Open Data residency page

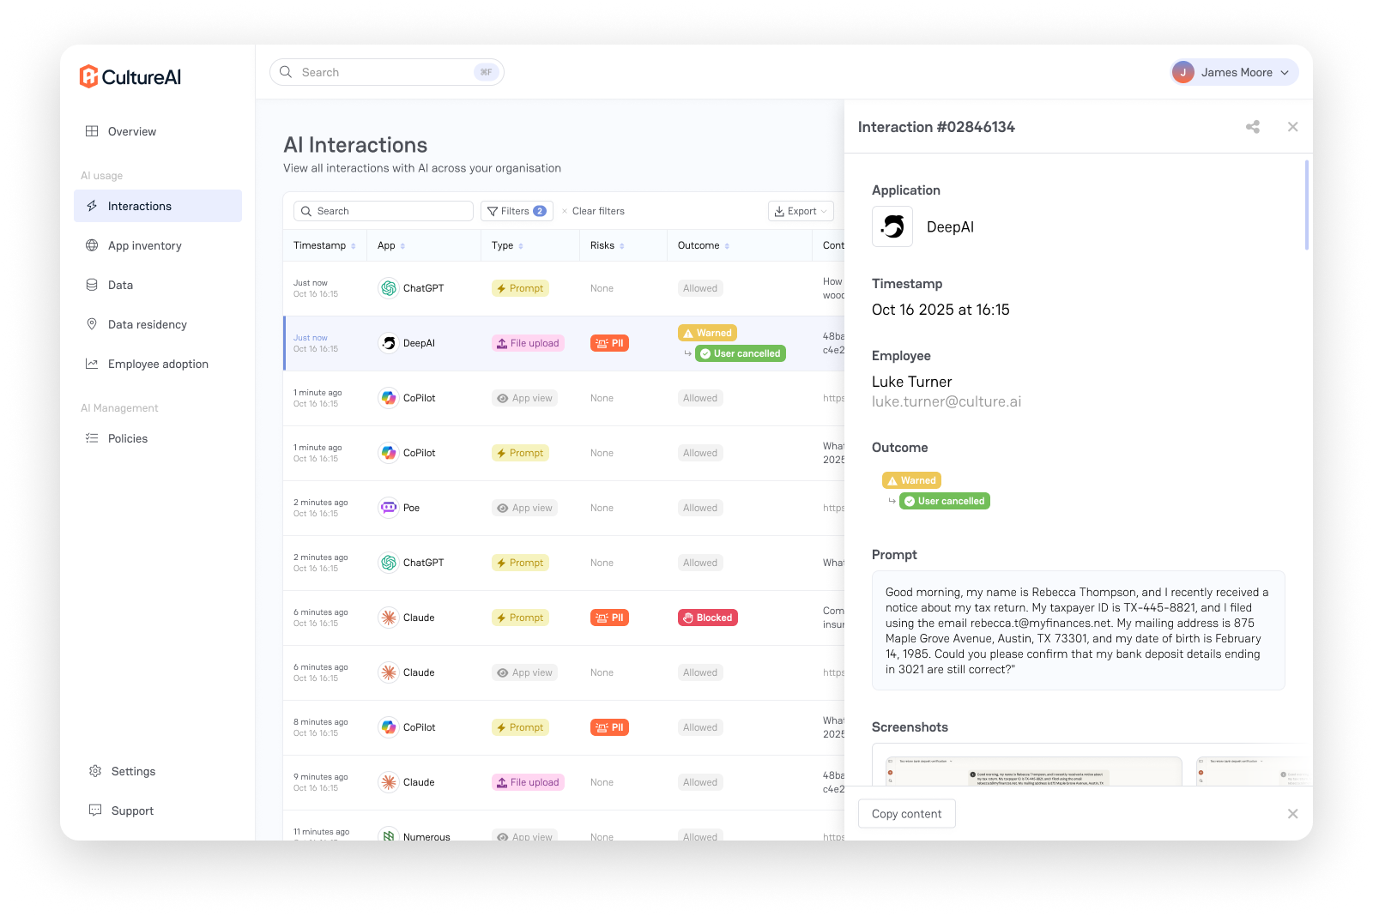click(158, 324)
